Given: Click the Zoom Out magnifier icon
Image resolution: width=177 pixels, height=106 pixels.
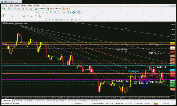Looking at the screenshot, I should (x=55, y=12).
